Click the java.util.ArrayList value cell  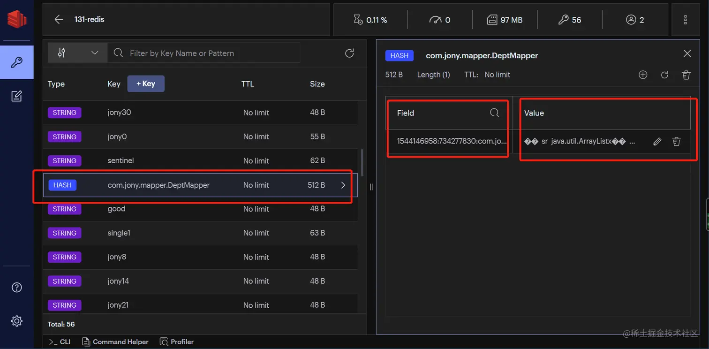(579, 142)
